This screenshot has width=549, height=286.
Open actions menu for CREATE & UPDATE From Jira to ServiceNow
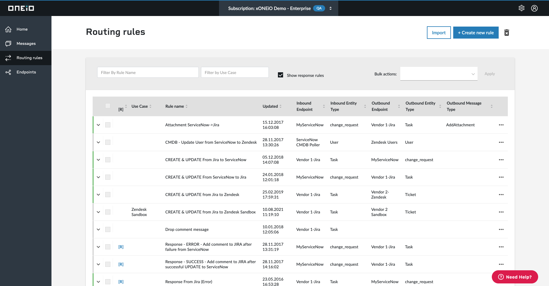point(501,160)
